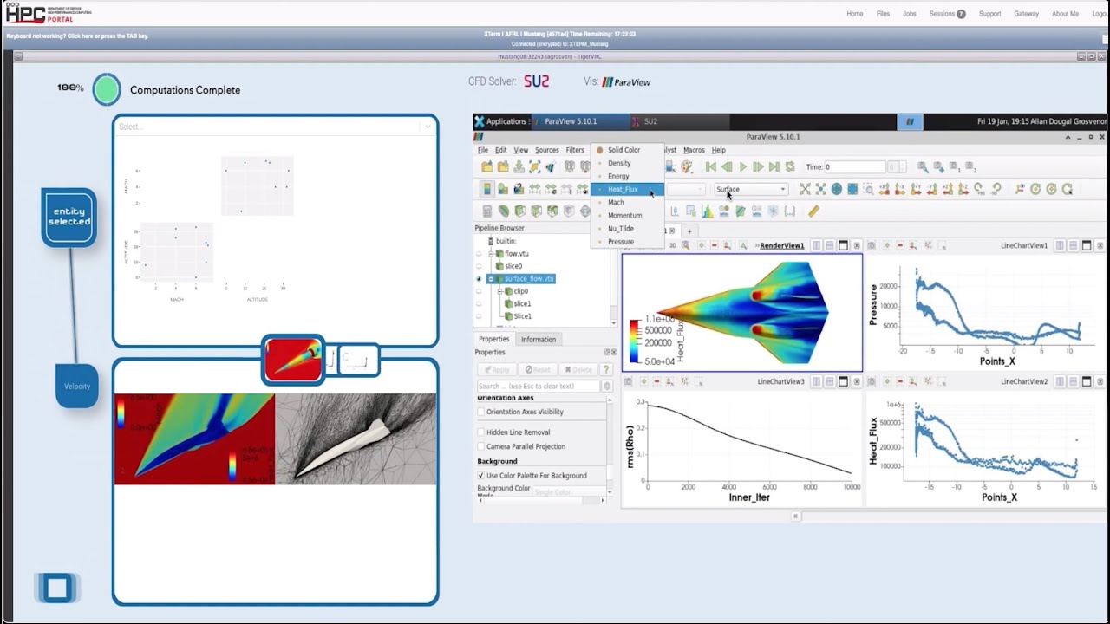Viewport: 1110px width, 624px height.
Task: Open Applications menu in desktop panel
Action: tap(501, 121)
